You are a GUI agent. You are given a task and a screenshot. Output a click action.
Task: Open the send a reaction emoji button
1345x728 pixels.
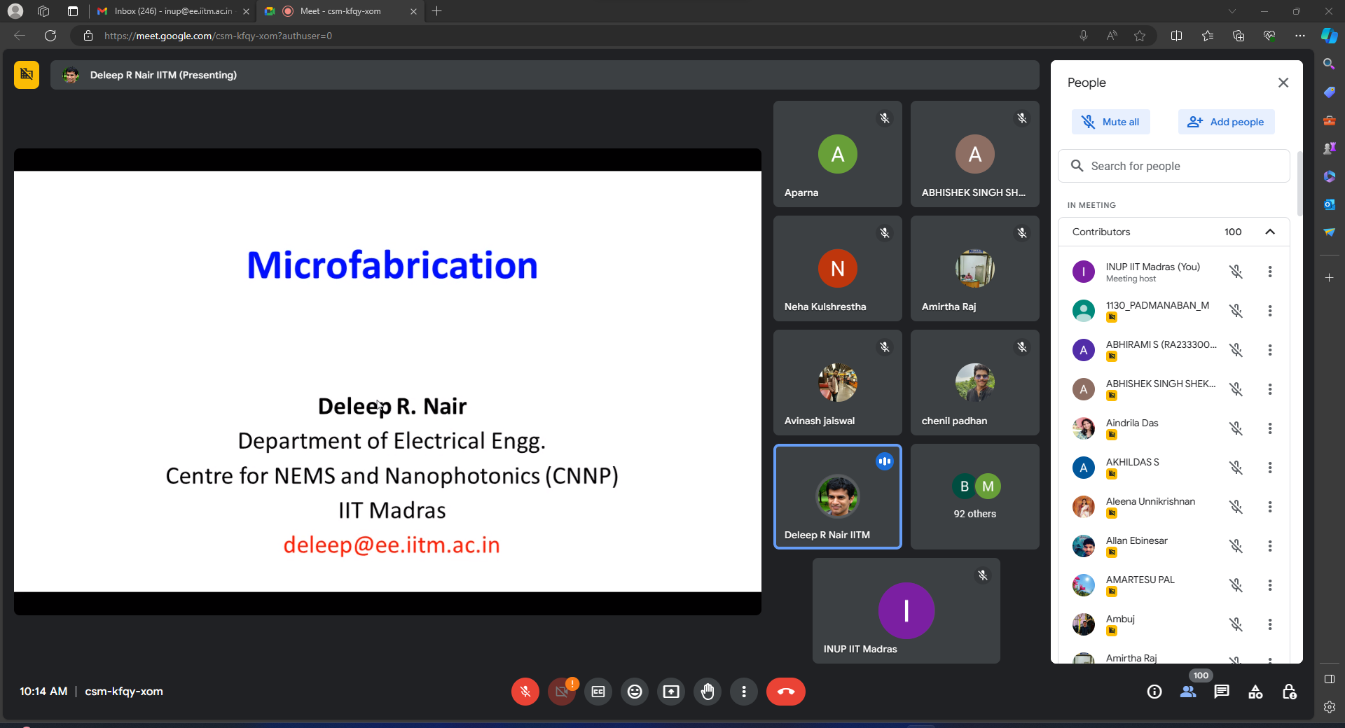tap(635, 692)
